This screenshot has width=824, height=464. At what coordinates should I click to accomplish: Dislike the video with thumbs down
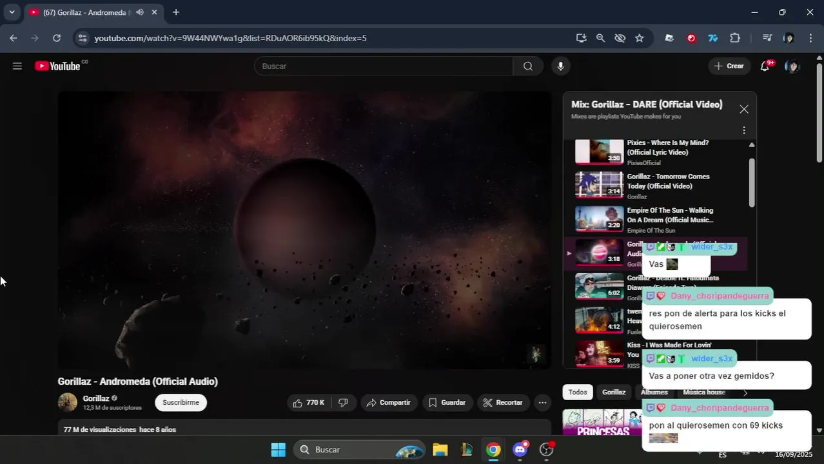click(x=343, y=403)
